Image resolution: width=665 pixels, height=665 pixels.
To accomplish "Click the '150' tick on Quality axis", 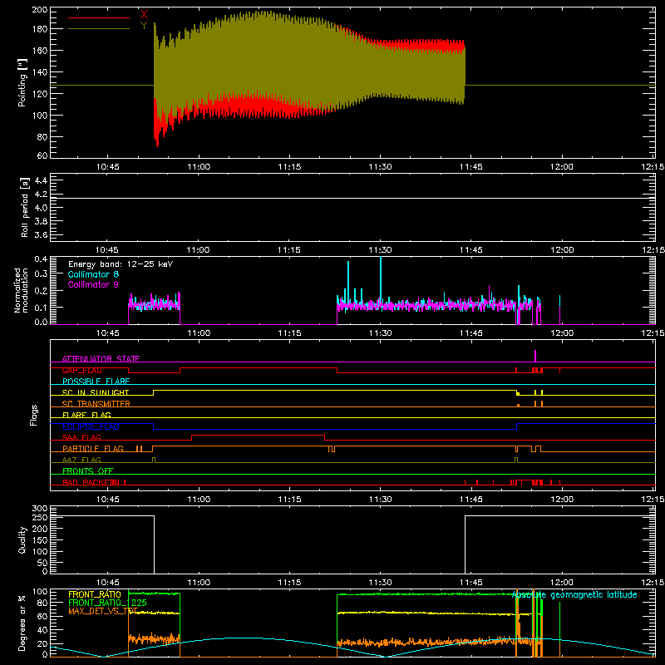I will point(40,540).
